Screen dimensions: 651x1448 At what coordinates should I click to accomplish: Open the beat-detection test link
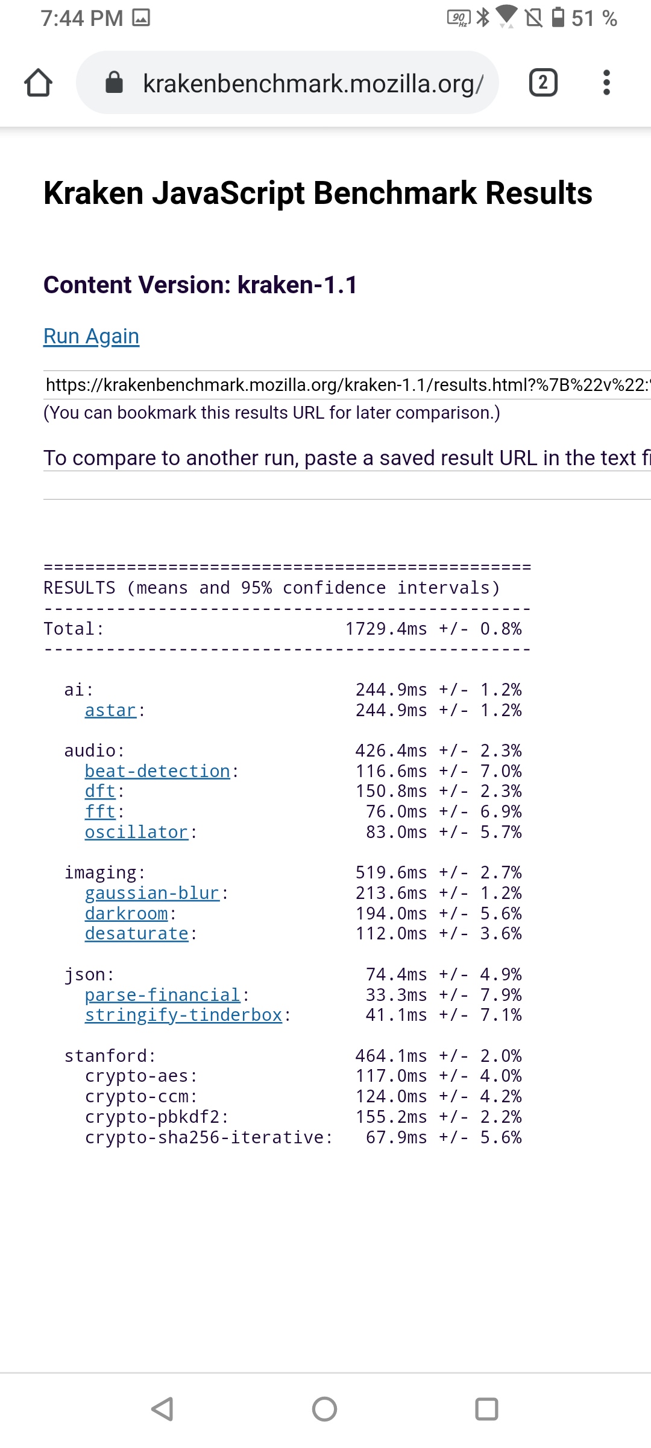coord(157,771)
